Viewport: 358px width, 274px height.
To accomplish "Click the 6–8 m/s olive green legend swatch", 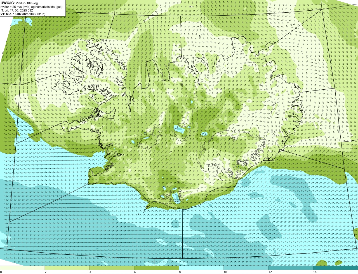I will coord(157,268).
